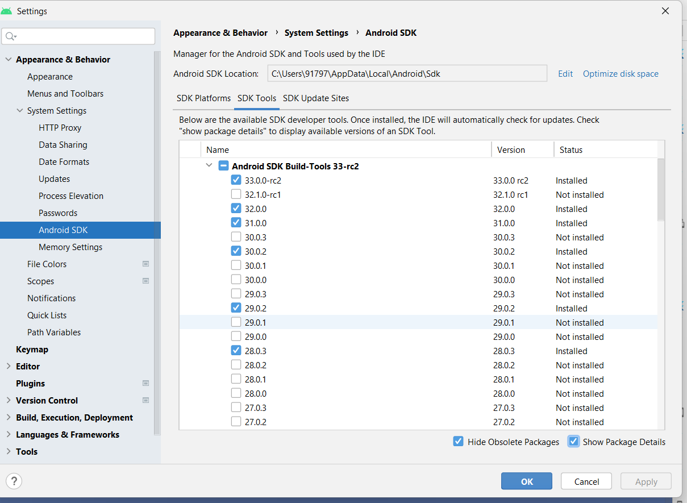Image resolution: width=687 pixels, height=503 pixels.
Task: Open Passwords settings
Action: (x=58, y=213)
